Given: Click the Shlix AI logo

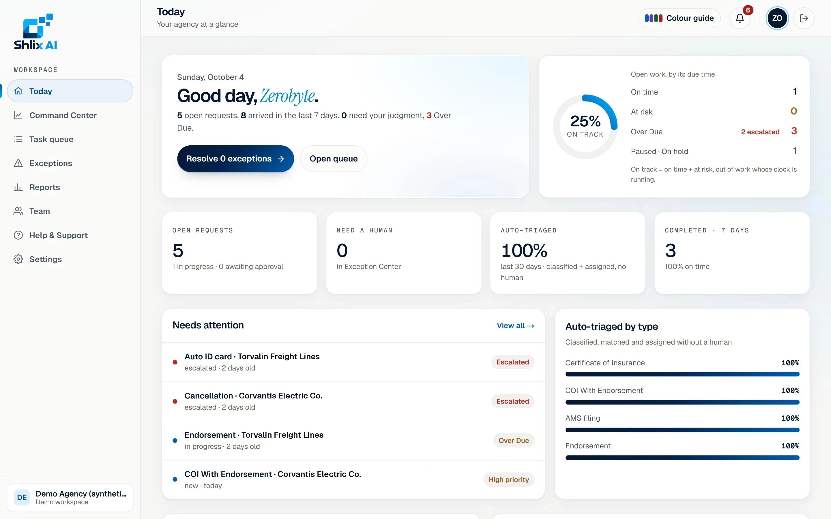Looking at the screenshot, I should pos(35,32).
